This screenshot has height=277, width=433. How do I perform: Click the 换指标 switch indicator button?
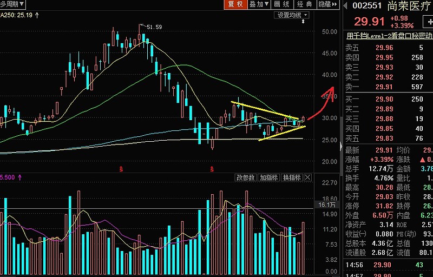click(291, 177)
